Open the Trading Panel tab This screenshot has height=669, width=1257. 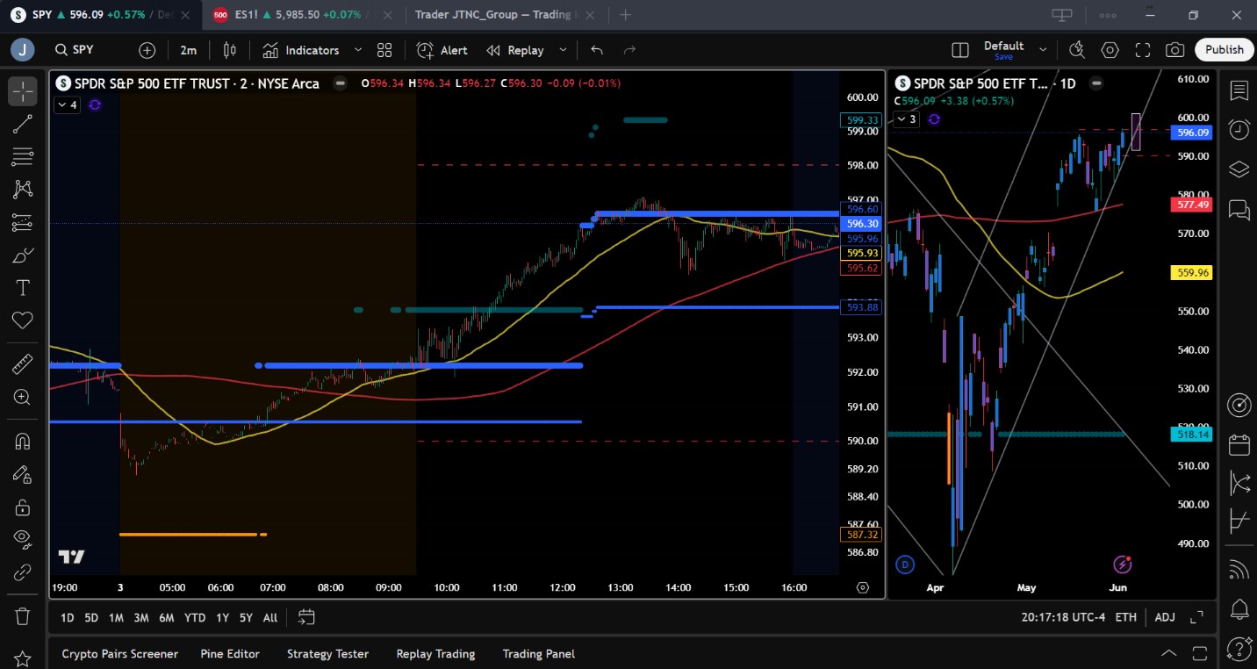pos(538,653)
